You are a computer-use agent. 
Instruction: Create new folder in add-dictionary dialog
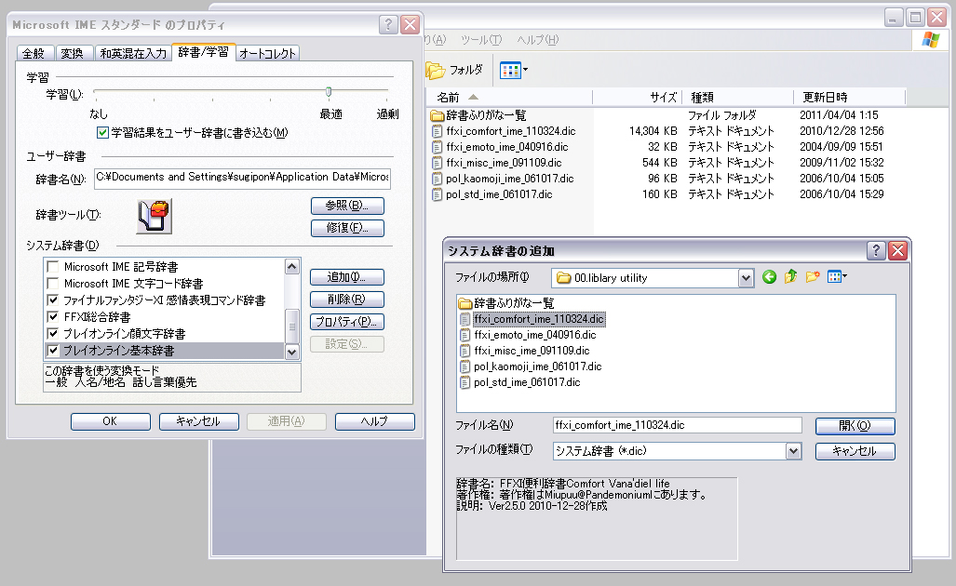(x=812, y=277)
